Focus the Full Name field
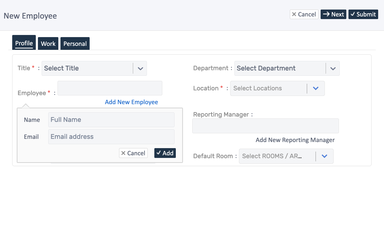The width and height of the screenshot is (384, 230). (111, 120)
